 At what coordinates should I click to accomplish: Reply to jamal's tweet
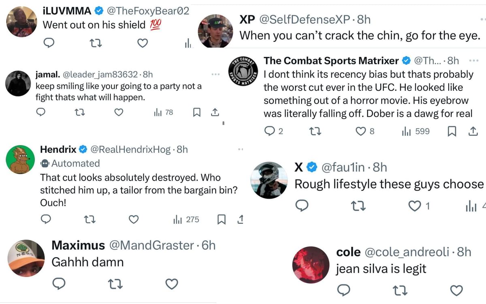click(40, 113)
